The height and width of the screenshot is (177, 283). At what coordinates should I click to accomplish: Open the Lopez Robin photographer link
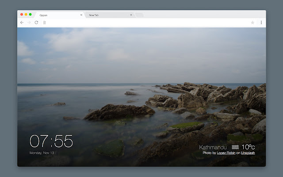click(x=226, y=153)
